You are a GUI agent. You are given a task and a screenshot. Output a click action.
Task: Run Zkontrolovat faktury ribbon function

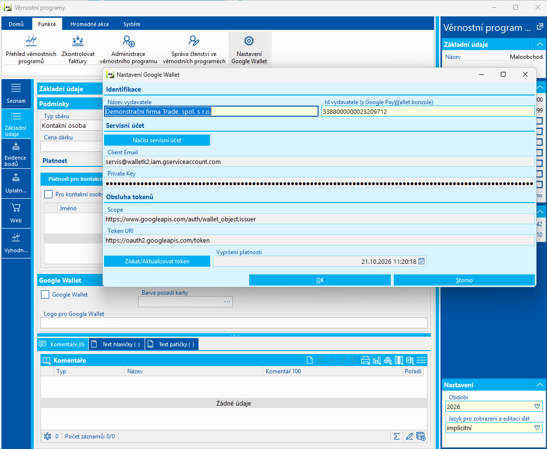[x=78, y=49]
